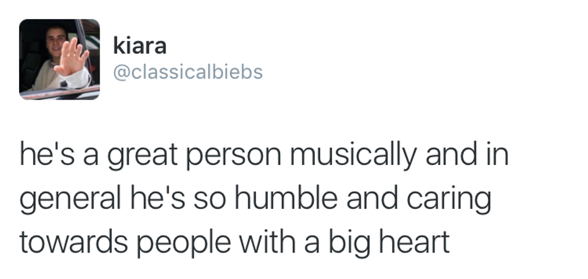Click the word "heart" in the tweet
This screenshot has width=588, height=279.
418,241
